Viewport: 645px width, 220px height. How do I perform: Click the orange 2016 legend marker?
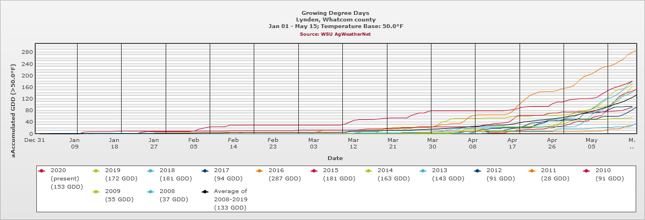[x=260, y=170]
